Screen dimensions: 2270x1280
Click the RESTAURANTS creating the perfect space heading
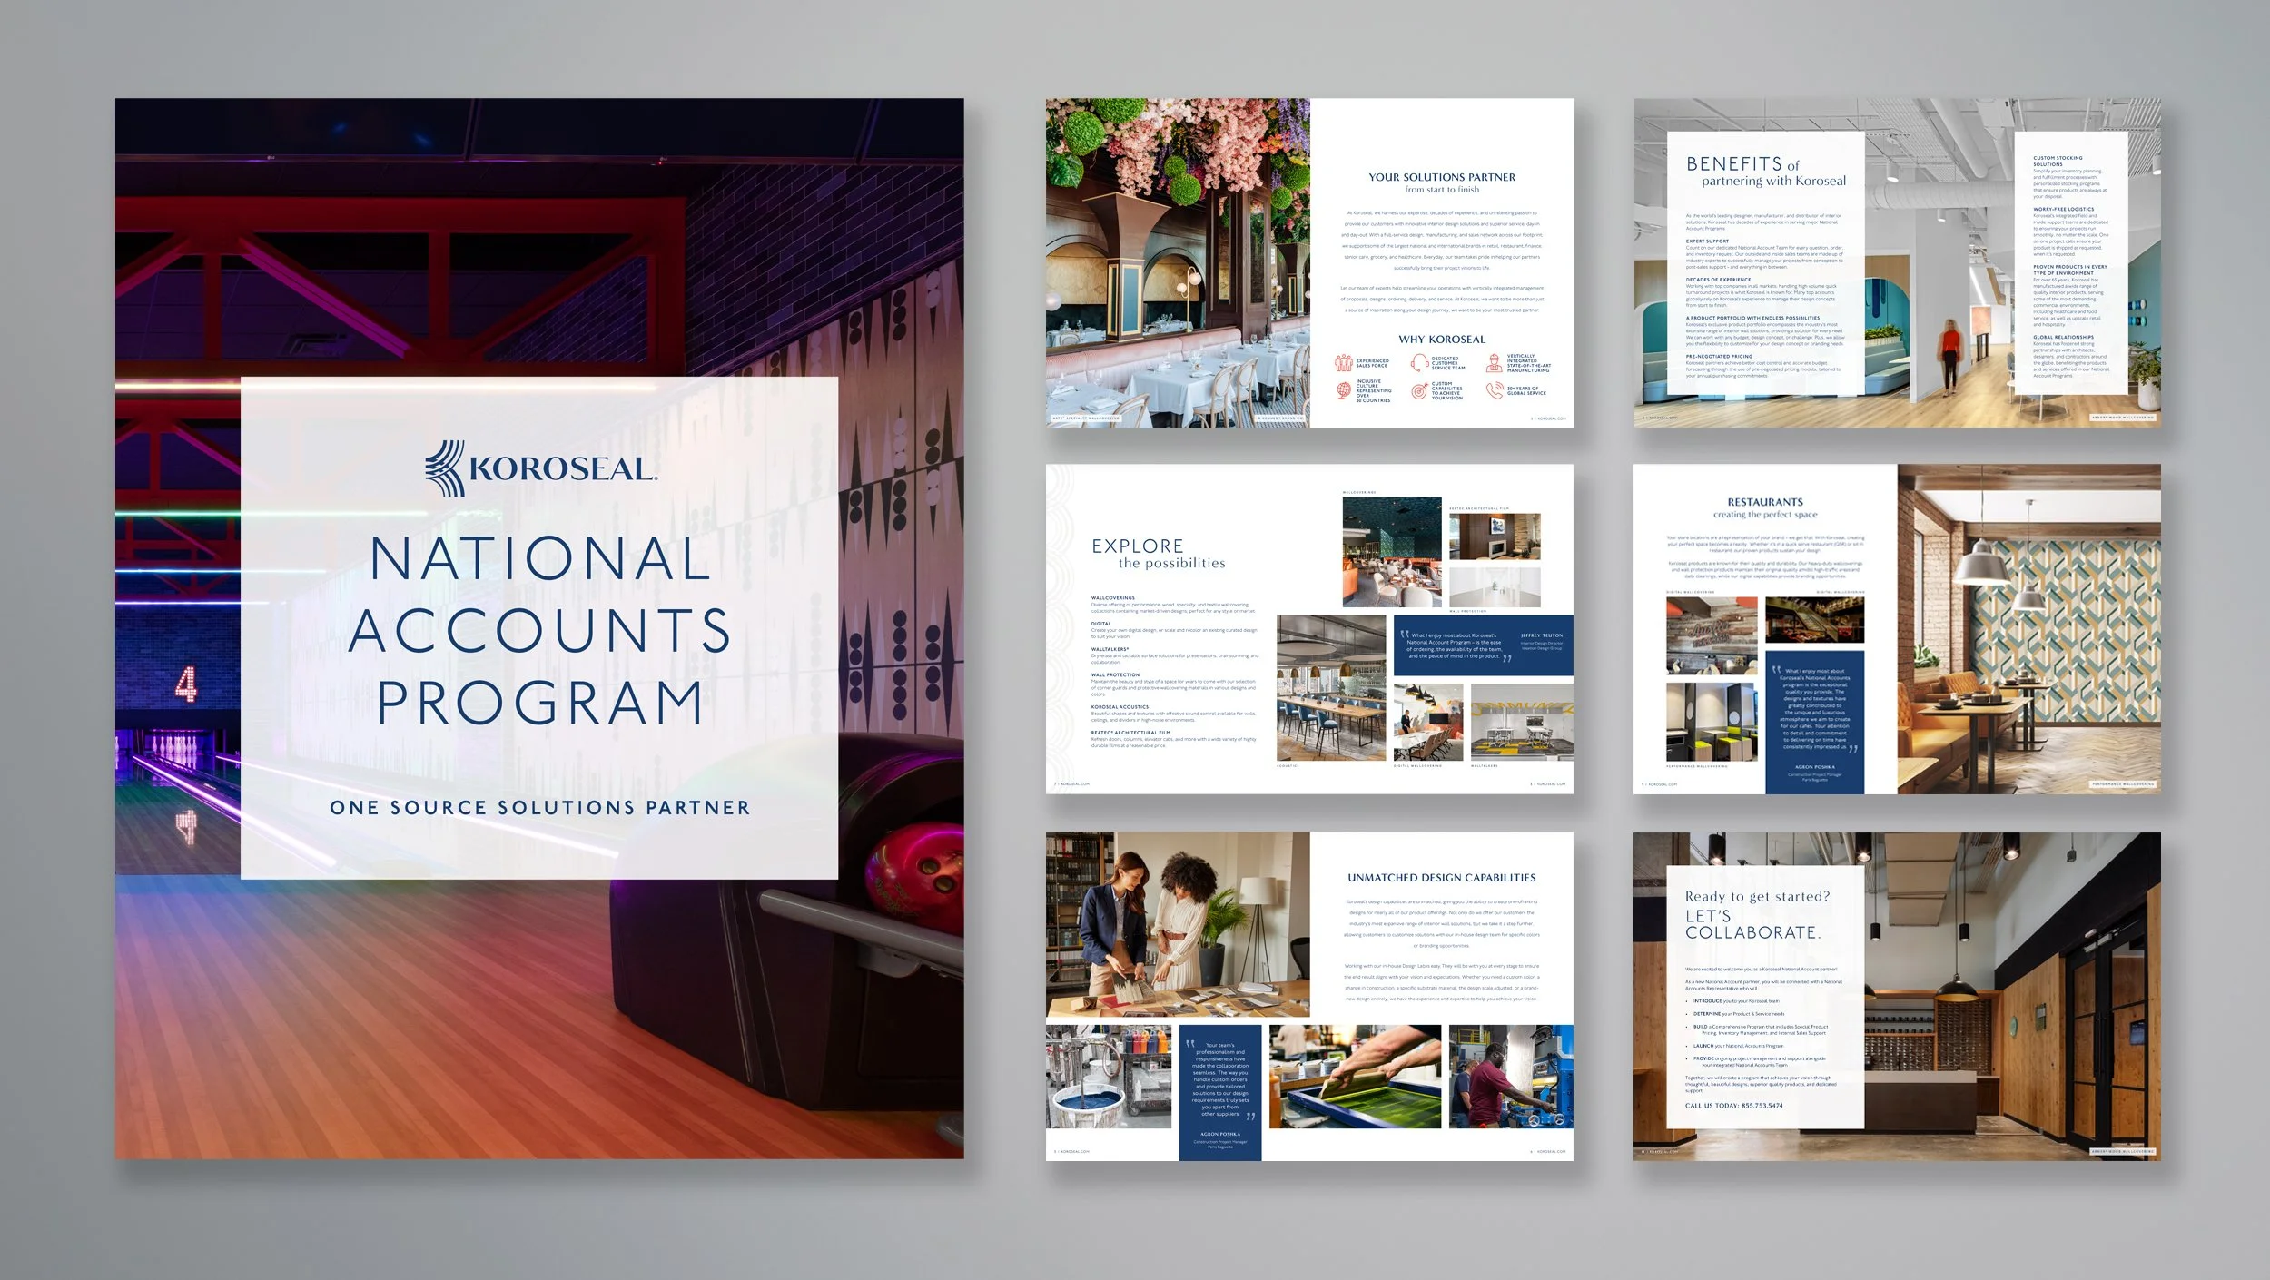click(1765, 507)
